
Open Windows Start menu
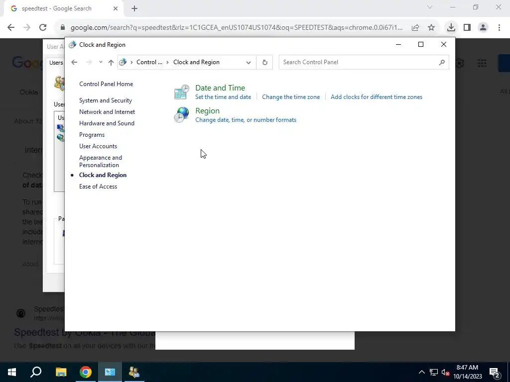(x=12, y=372)
